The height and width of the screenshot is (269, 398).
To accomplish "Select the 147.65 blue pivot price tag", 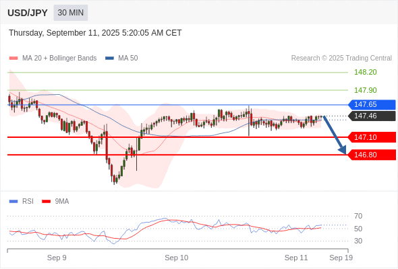I will (372, 104).
